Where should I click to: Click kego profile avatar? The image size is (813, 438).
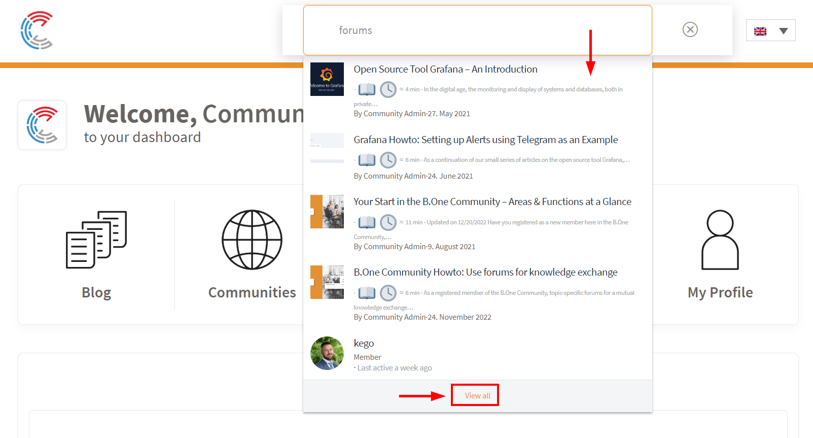pos(327,353)
